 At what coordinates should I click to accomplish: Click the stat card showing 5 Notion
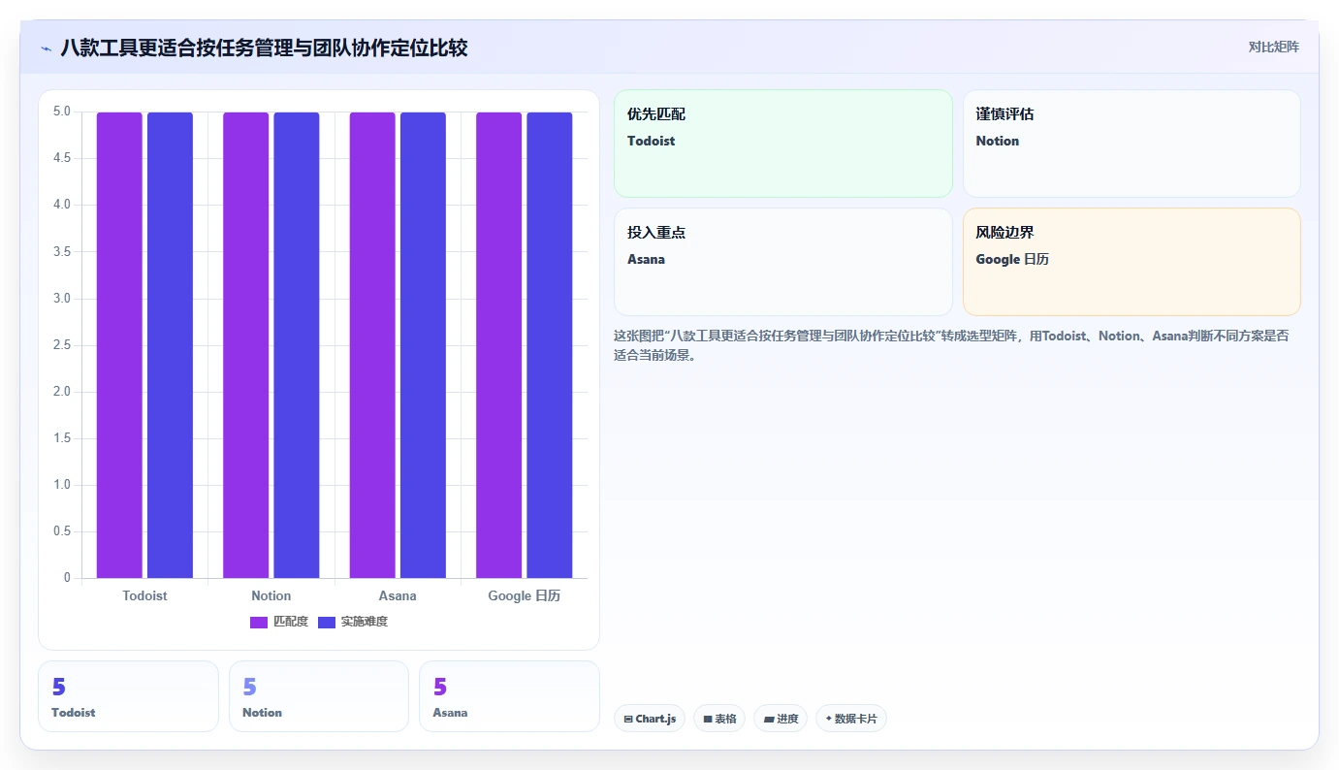319,696
